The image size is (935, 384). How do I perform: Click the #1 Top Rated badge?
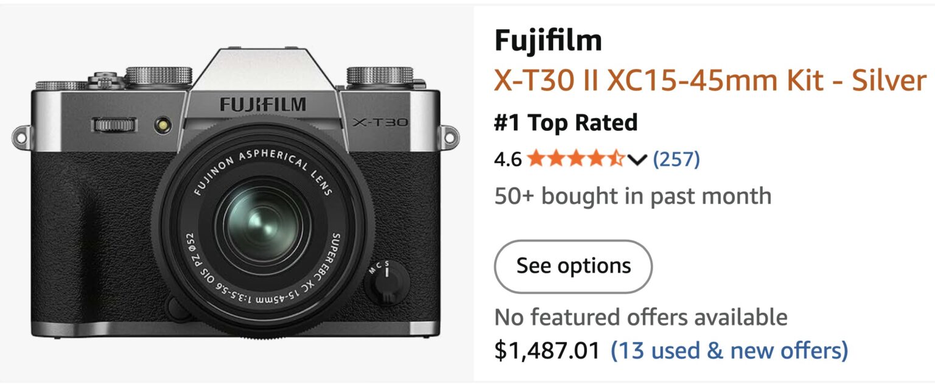point(566,122)
